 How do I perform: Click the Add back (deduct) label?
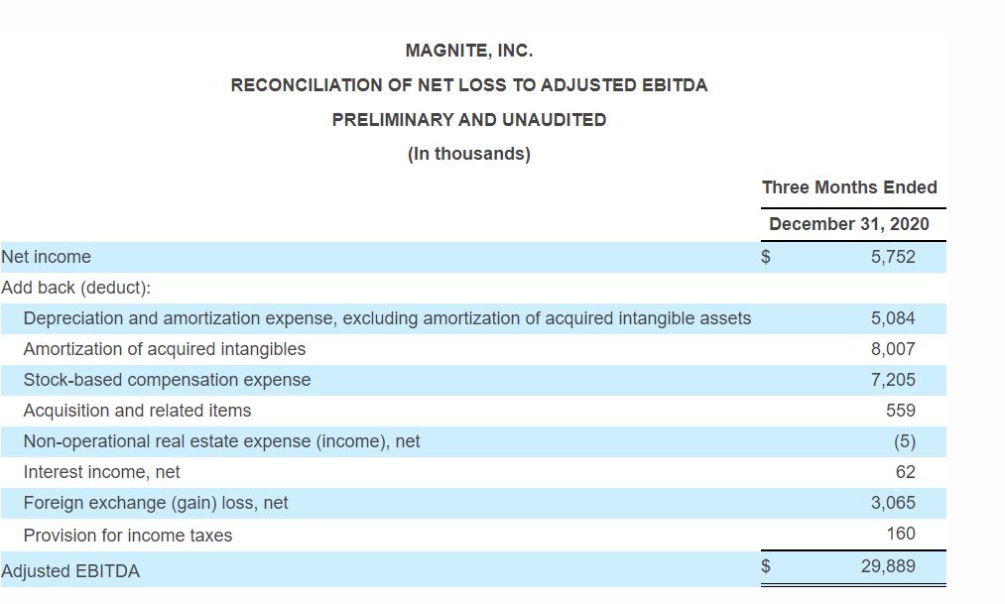coord(75,288)
